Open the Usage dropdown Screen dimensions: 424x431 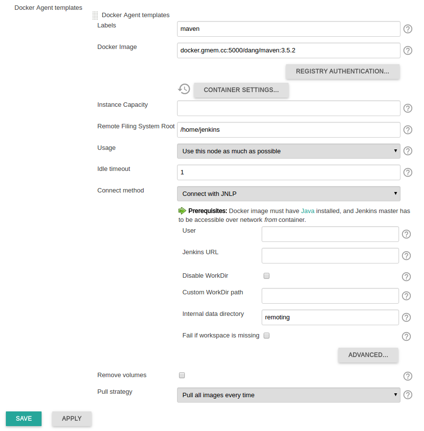[x=288, y=151]
